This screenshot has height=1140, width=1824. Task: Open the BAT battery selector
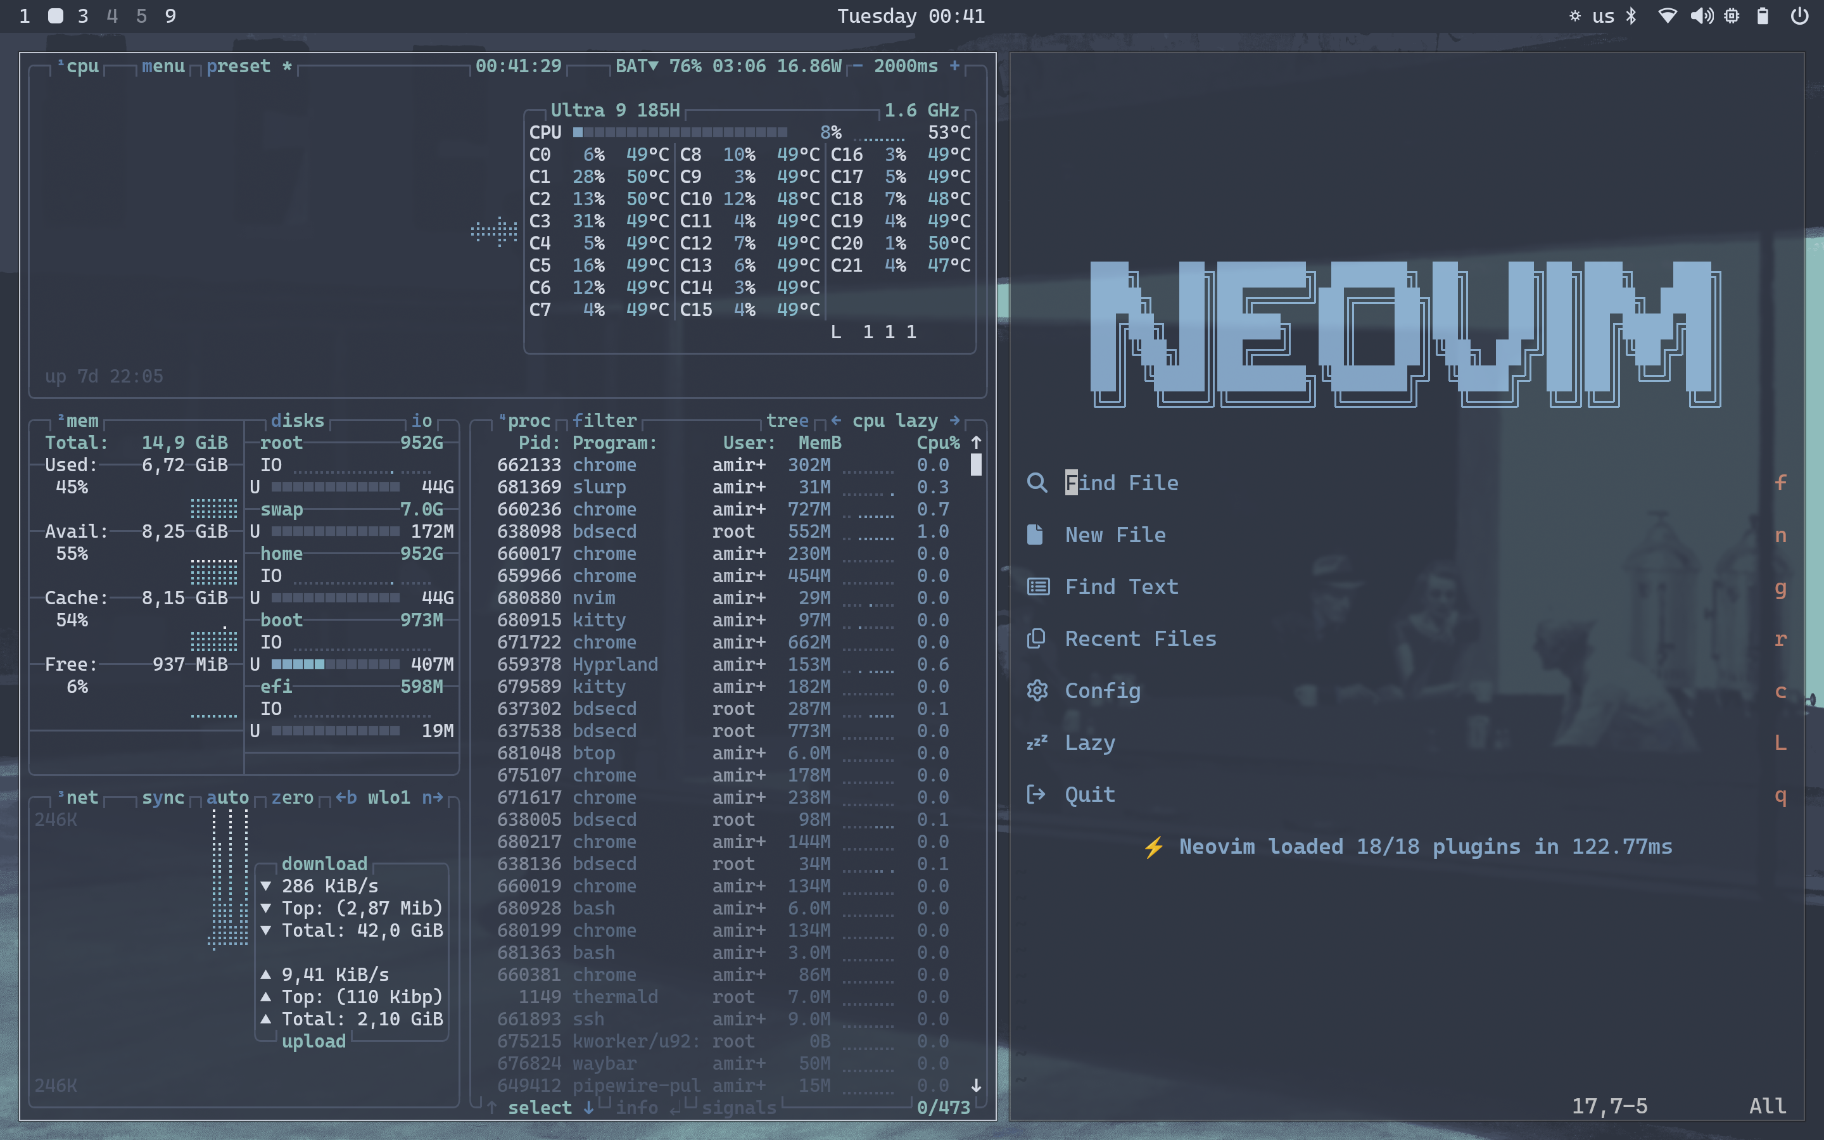point(637,66)
